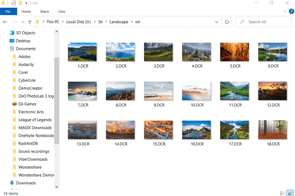
Task: Open the Customize Quick Access Toolbar dropdown
Action: coord(26,3)
